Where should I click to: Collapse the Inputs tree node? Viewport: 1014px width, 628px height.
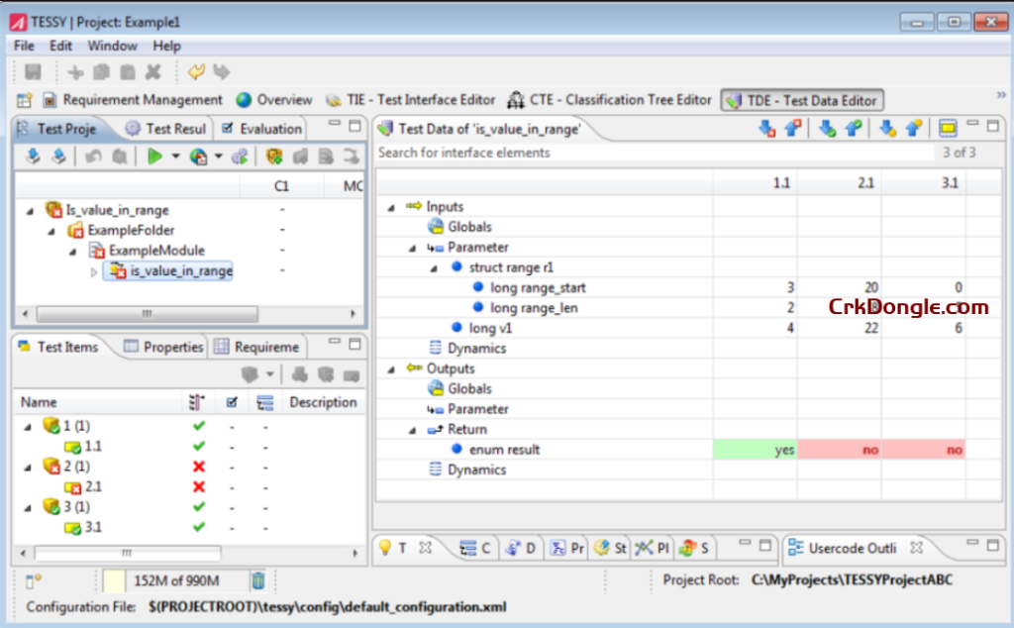click(x=389, y=206)
